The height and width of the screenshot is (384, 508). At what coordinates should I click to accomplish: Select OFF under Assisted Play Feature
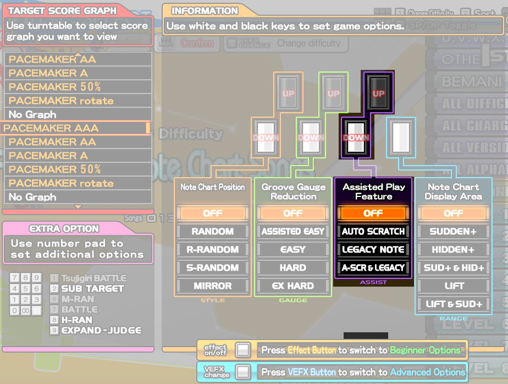373,213
